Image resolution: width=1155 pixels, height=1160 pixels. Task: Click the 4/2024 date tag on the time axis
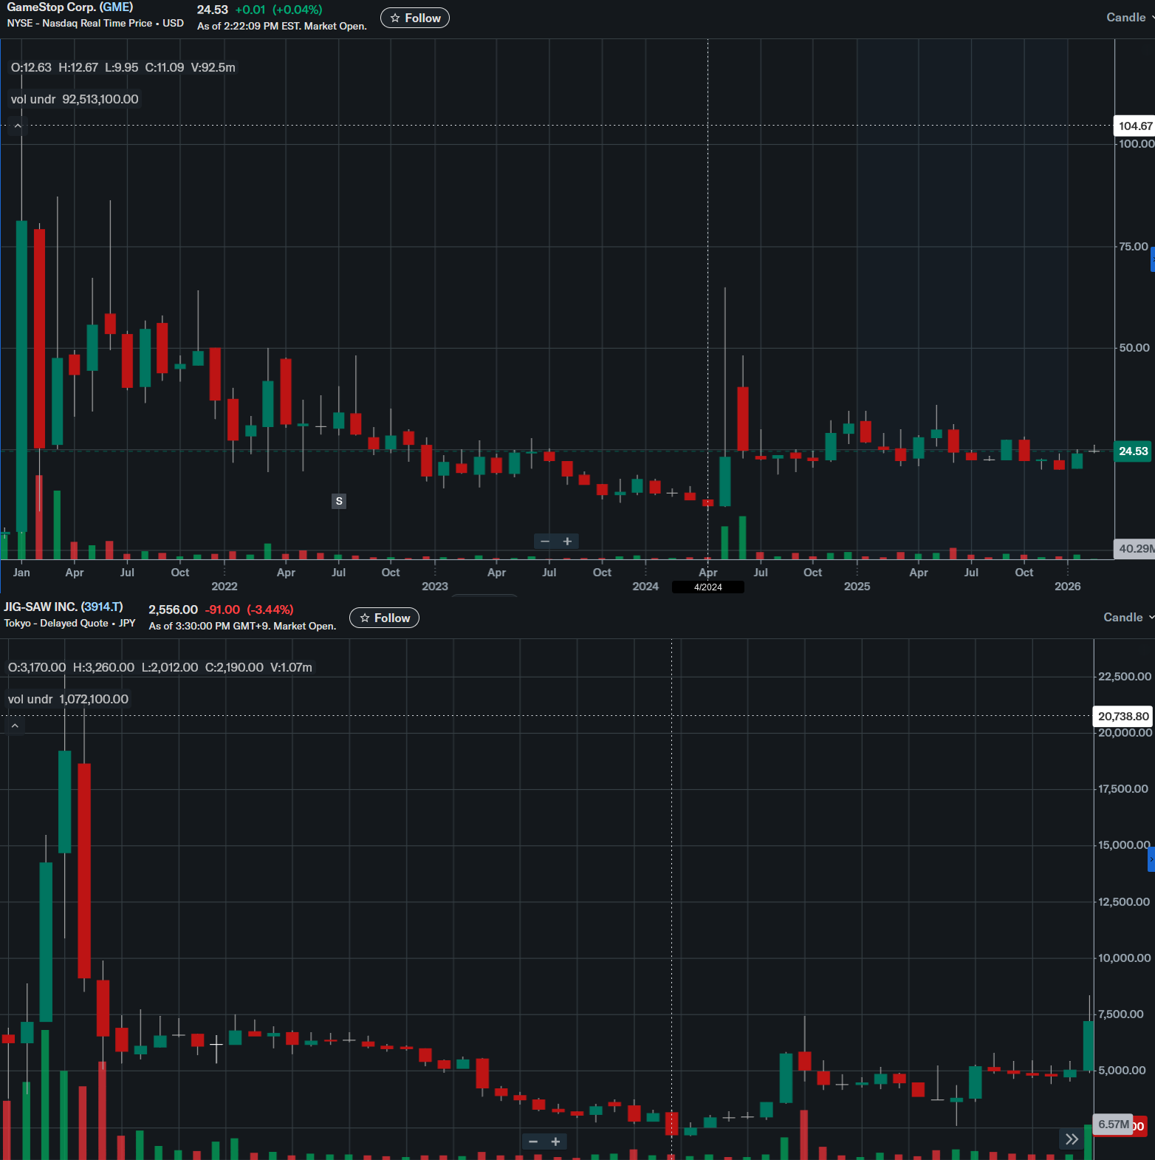pyautogui.click(x=708, y=587)
